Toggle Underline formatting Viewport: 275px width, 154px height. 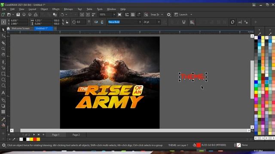[183, 22]
